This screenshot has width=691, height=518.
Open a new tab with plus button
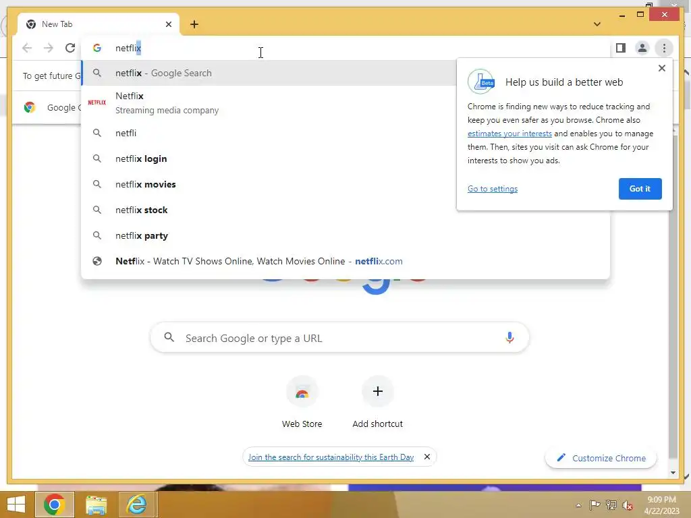(194, 24)
